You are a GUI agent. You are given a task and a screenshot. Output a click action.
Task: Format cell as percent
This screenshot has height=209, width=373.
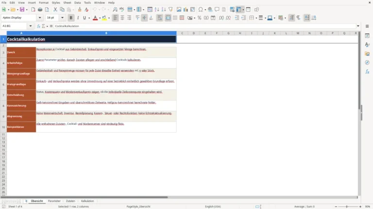[x=199, y=18]
